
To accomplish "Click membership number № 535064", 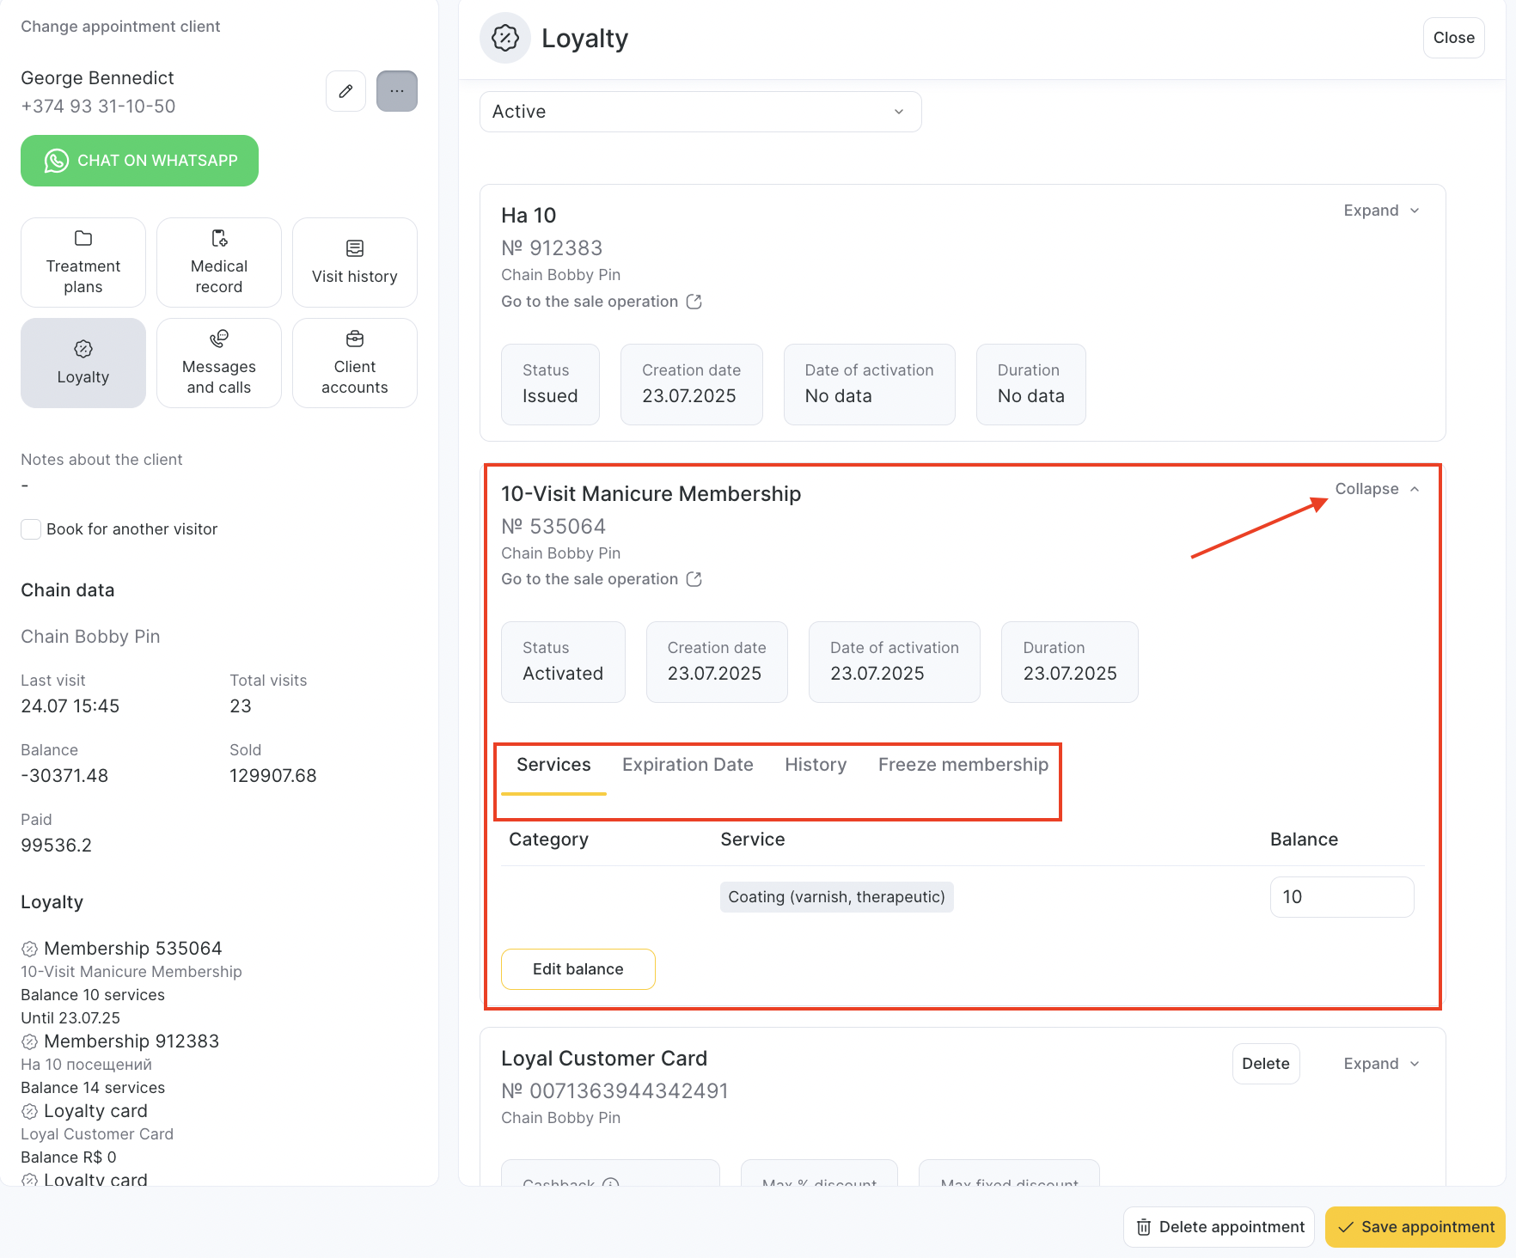I will click(x=553, y=526).
